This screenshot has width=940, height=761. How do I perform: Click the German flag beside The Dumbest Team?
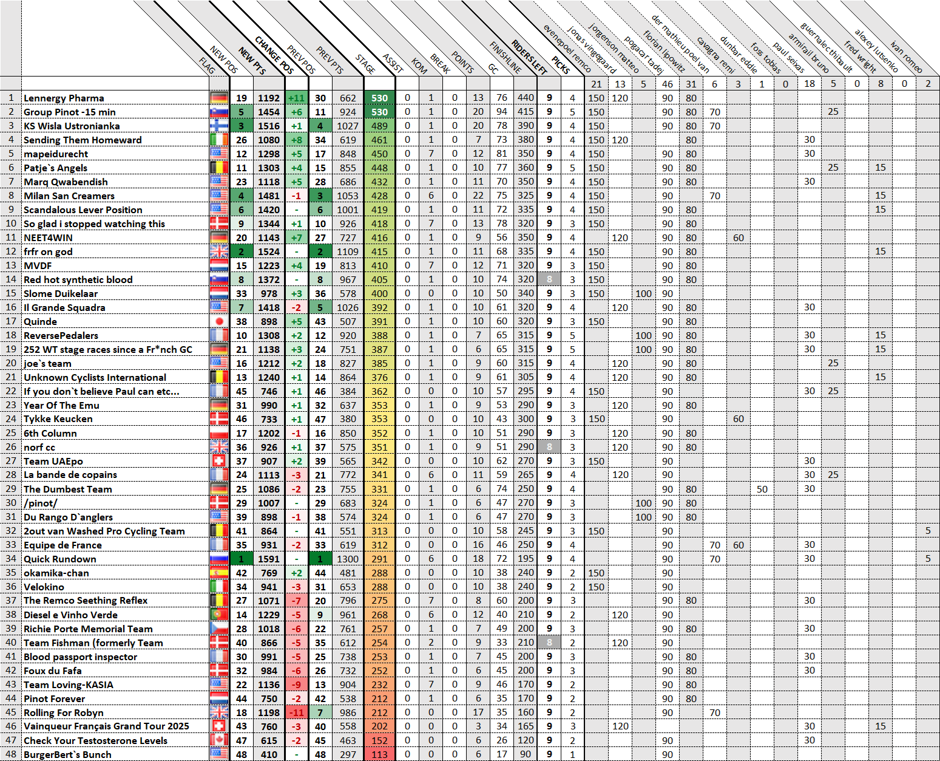[219, 489]
